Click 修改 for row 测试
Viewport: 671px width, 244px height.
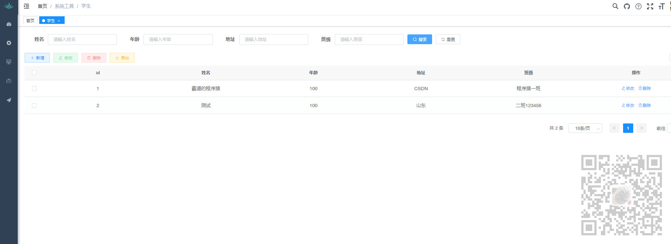pos(628,105)
